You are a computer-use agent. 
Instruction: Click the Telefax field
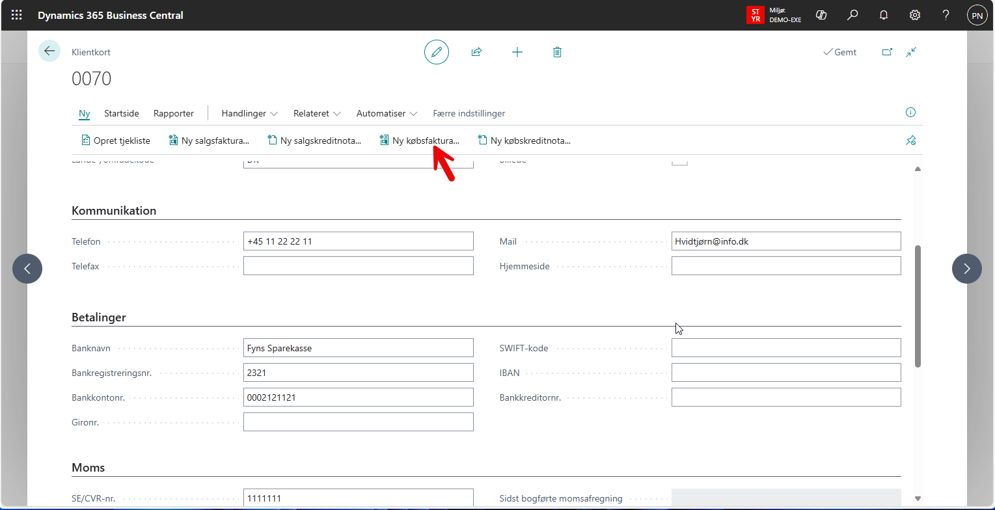[359, 266]
